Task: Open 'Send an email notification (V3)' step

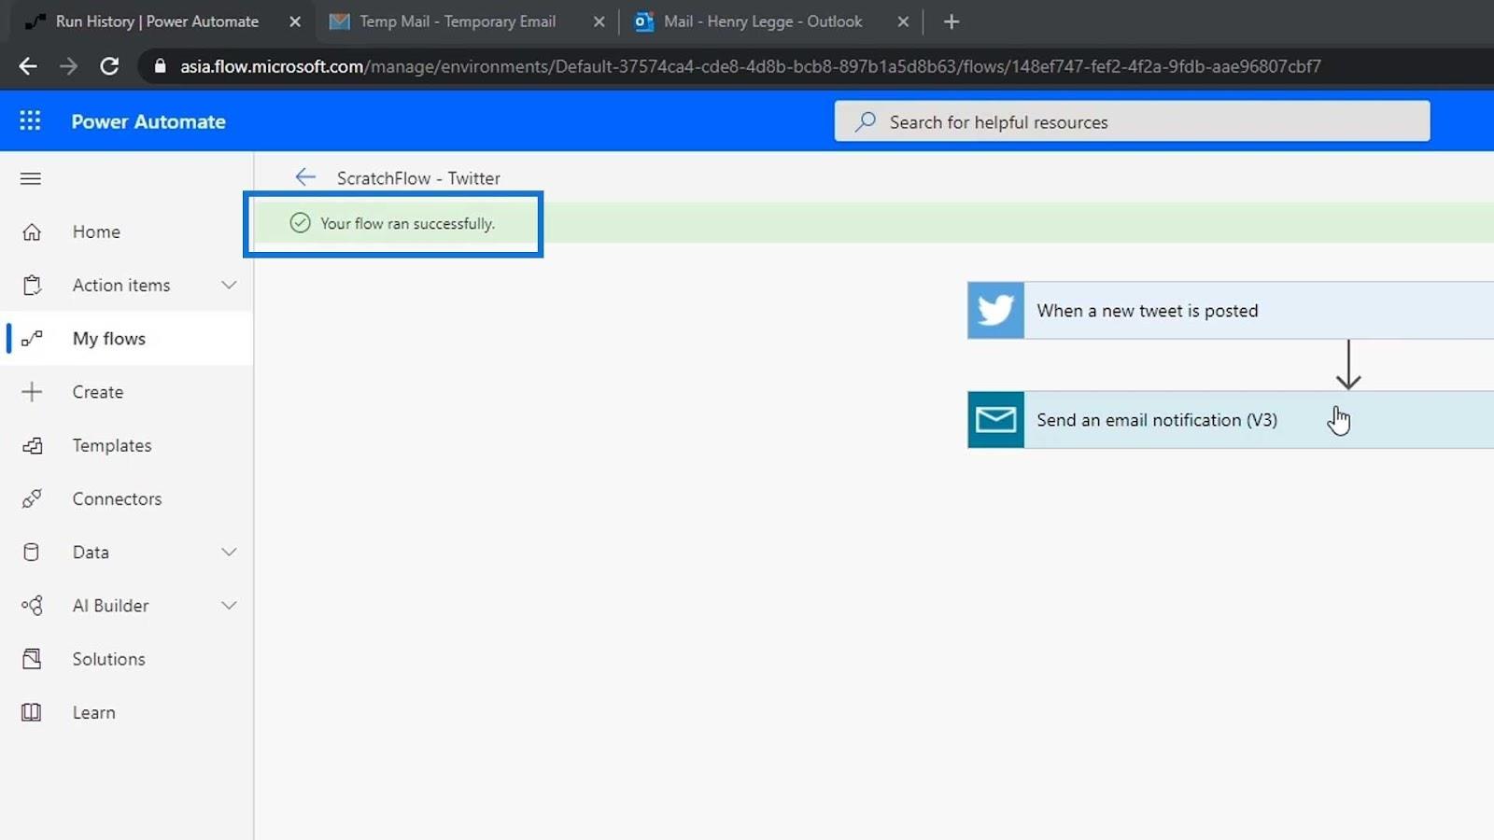Action: coord(1156,420)
